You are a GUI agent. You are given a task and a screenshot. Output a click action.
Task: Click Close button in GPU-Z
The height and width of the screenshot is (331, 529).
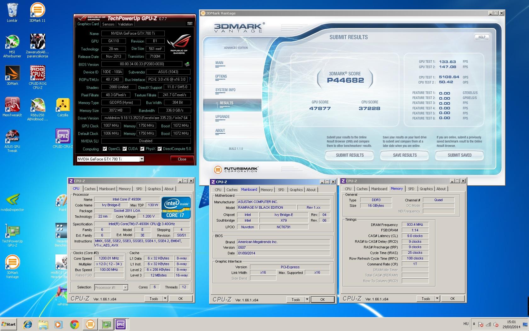182,159
